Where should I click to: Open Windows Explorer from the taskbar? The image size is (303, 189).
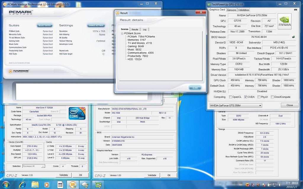tap(35, 185)
